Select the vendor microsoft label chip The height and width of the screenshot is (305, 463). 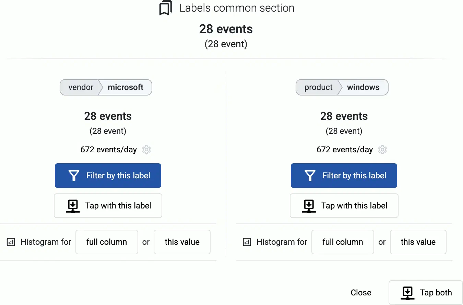pos(106,87)
